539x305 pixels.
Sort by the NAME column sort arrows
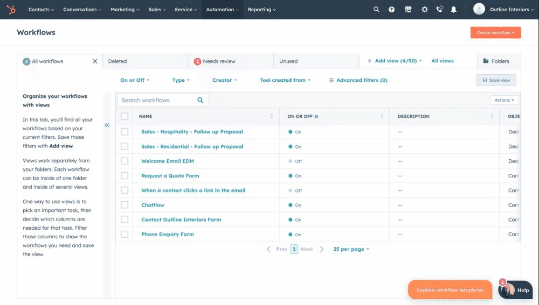[x=272, y=116]
